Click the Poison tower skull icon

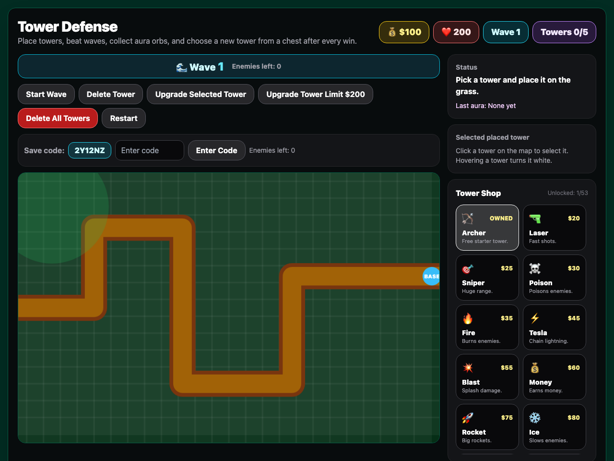tap(535, 268)
